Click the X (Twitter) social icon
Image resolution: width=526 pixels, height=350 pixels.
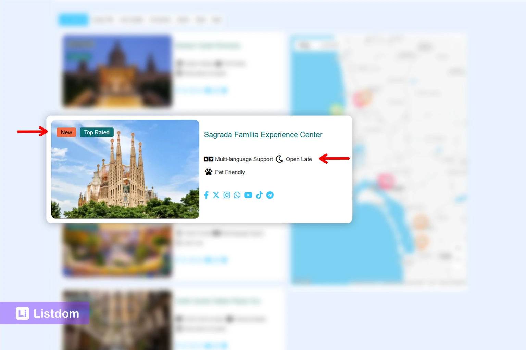(216, 195)
